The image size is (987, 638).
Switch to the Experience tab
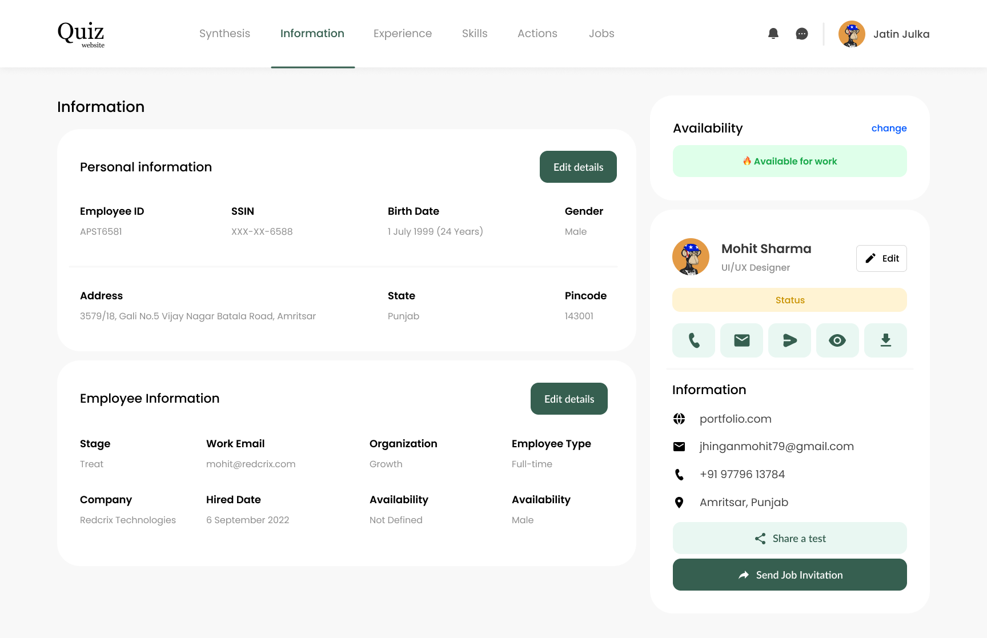point(403,34)
